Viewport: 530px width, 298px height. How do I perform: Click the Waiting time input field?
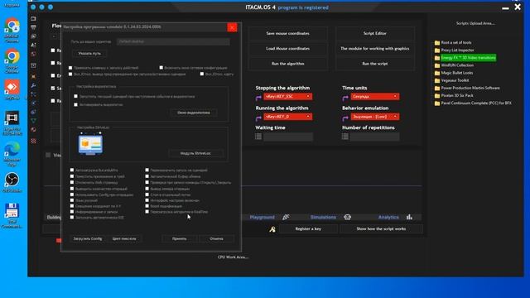pos(288,137)
